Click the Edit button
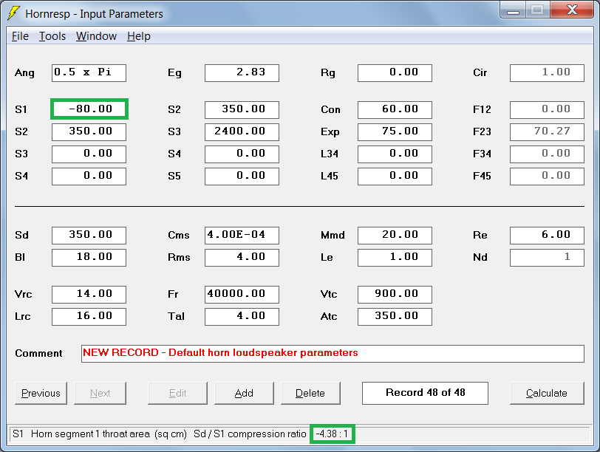The width and height of the screenshot is (600, 452). pos(177,393)
